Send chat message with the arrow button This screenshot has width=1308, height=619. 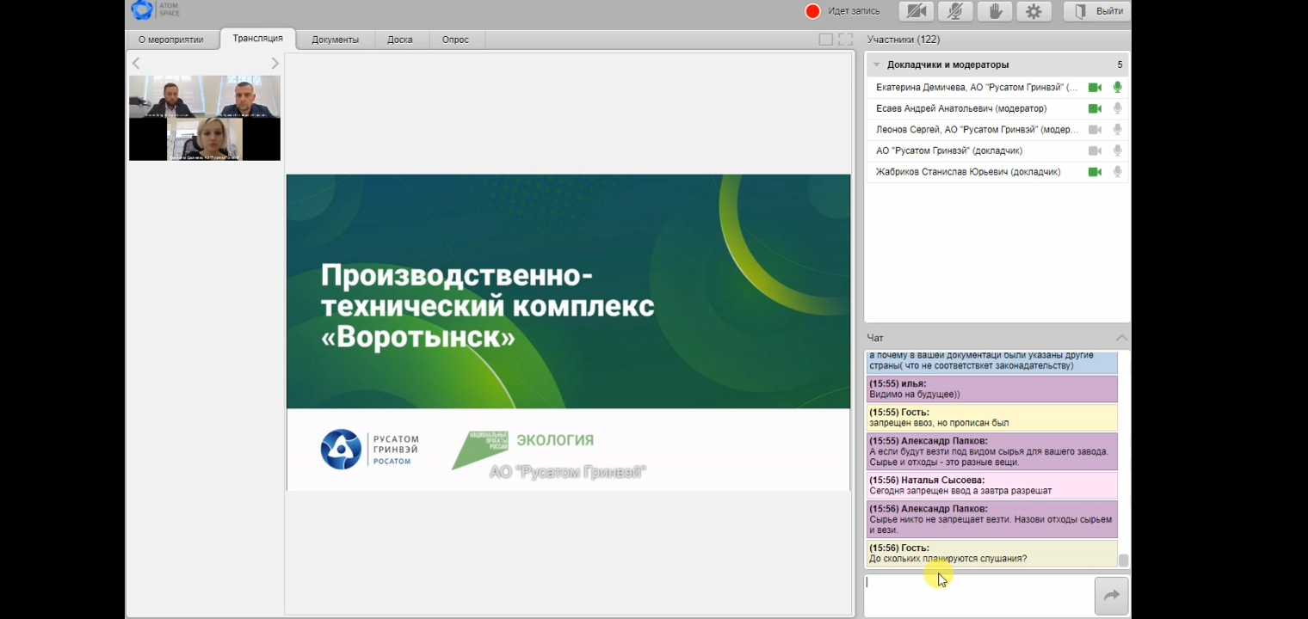pyautogui.click(x=1111, y=596)
